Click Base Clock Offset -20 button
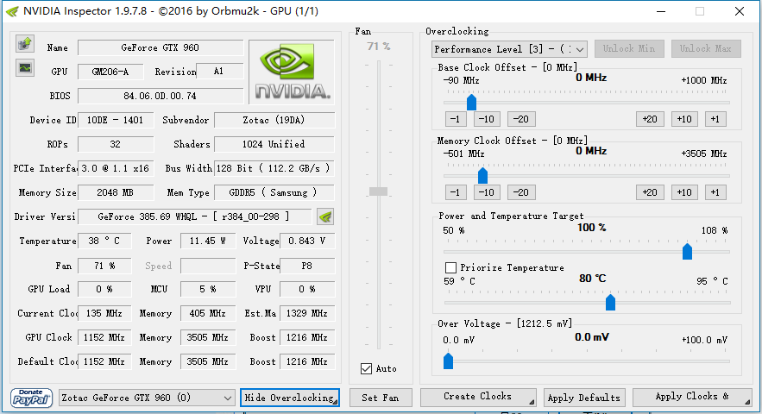This screenshot has height=414, width=762. [521, 119]
